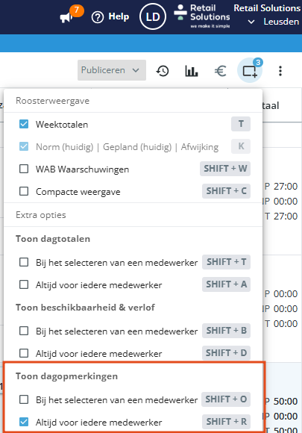Open the Help question mark icon

tap(98, 17)
